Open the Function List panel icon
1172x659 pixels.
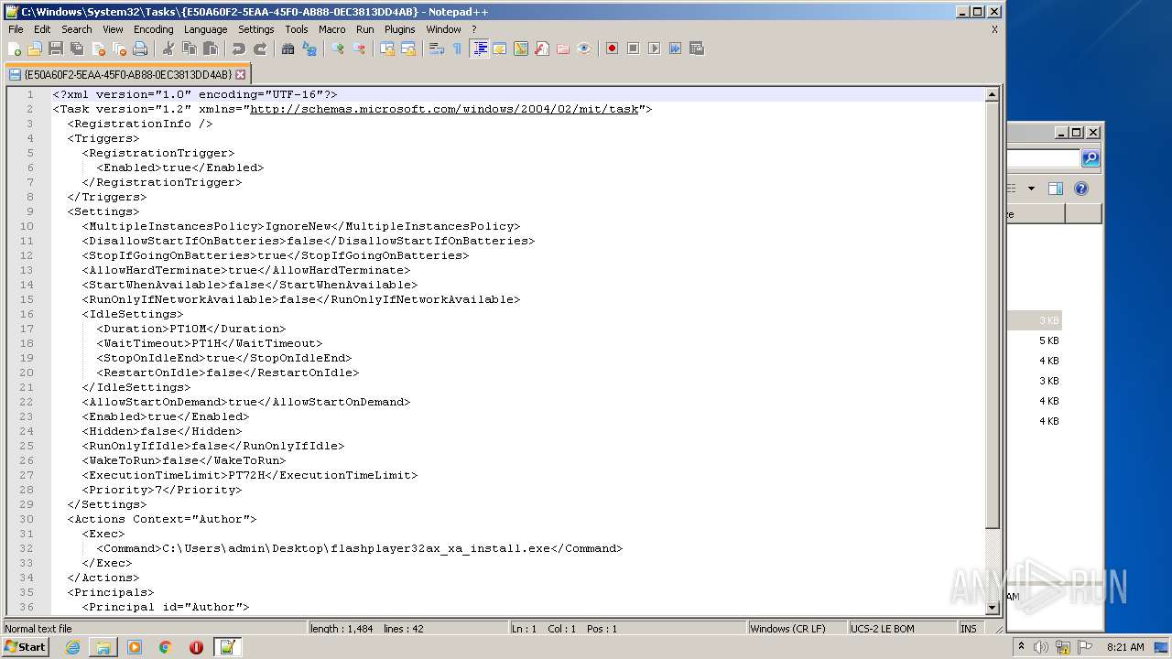pos(542,49)
